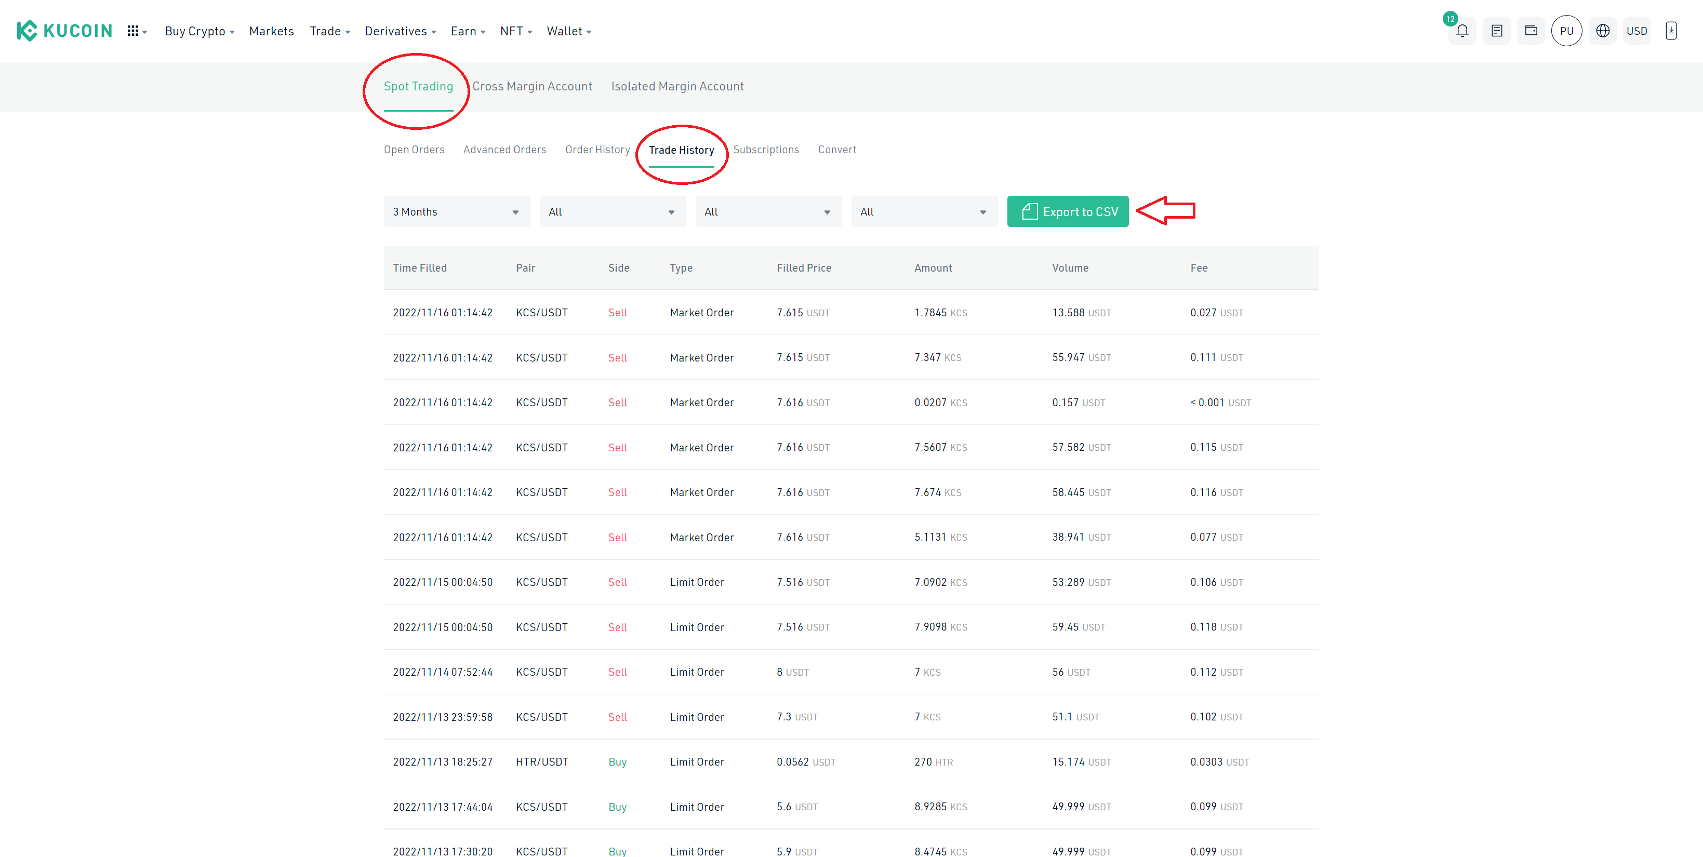Image resolution: width=1703 pixels, height=857 pixels.
Task: Open the orders document icon
Action: 1497,31
